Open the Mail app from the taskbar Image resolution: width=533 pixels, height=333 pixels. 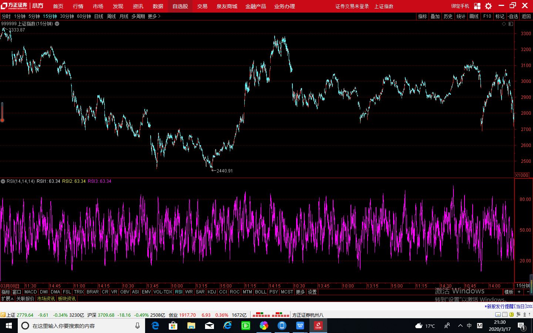[209, 326]
